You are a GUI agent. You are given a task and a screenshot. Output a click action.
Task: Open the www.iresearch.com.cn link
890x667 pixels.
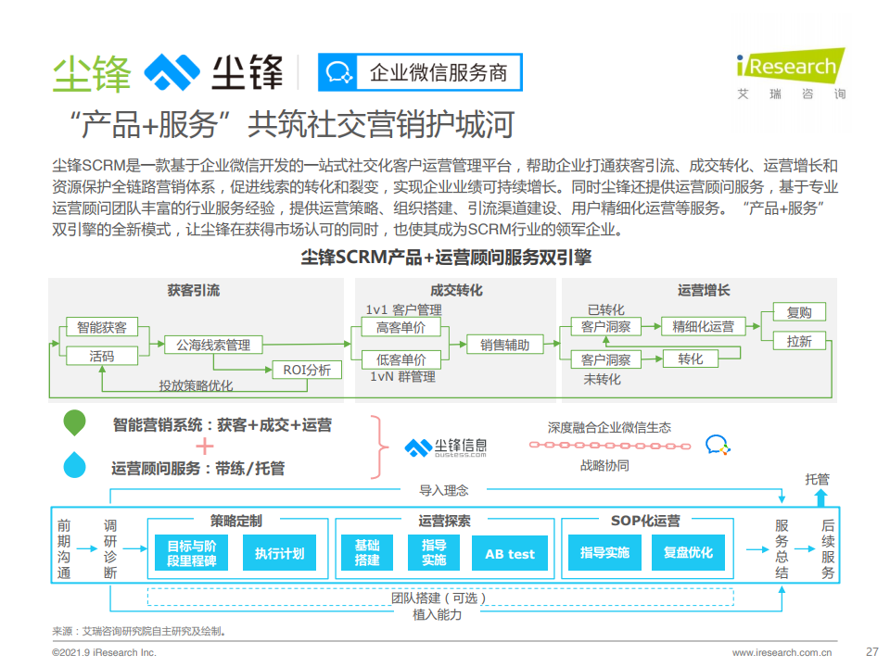[x=782, y=653]
